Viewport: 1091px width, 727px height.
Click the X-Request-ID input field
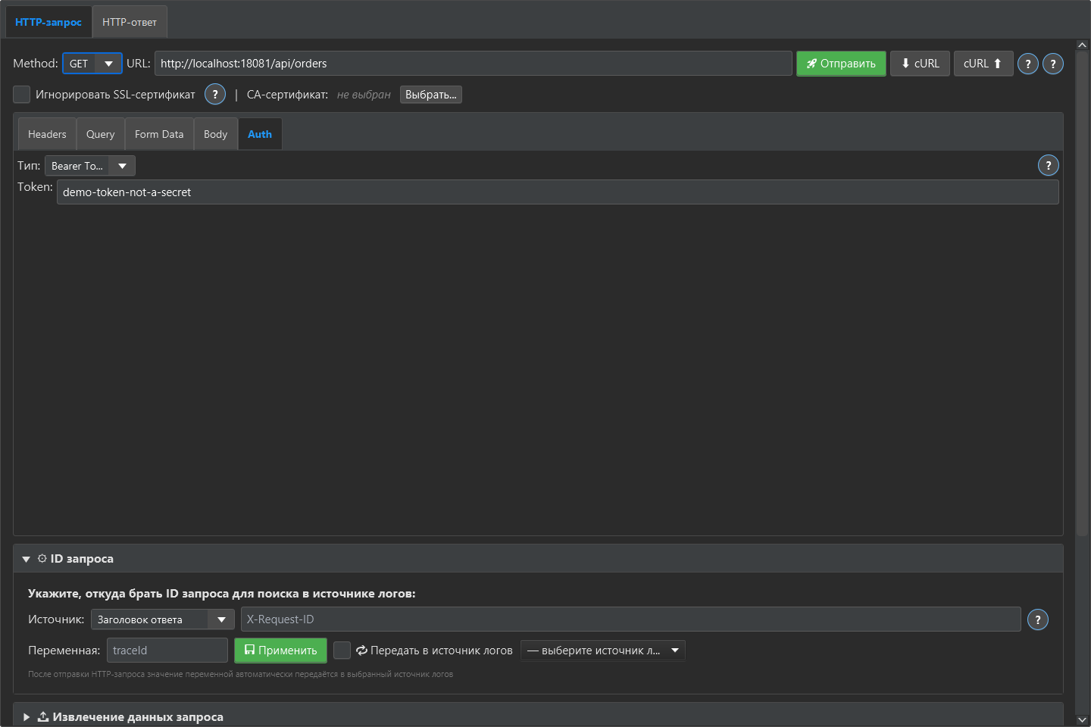pyautogui.click(x=630, y=619)
